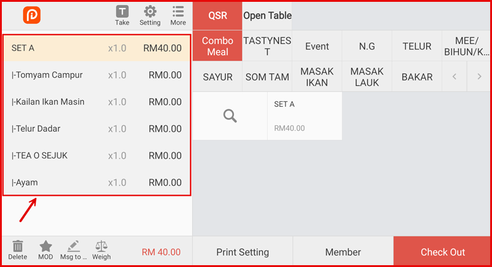Switch order type with Take icon
The height and width of the screenshot is (267, 492).
[122, 15]
